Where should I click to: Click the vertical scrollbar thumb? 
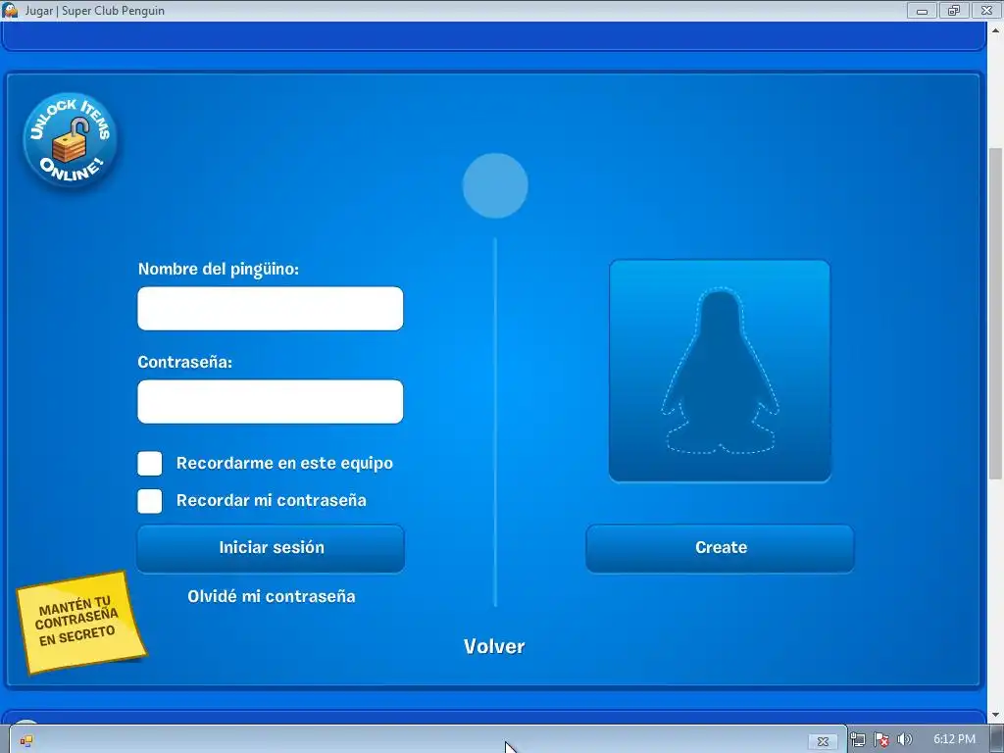(x=996, y=314)
